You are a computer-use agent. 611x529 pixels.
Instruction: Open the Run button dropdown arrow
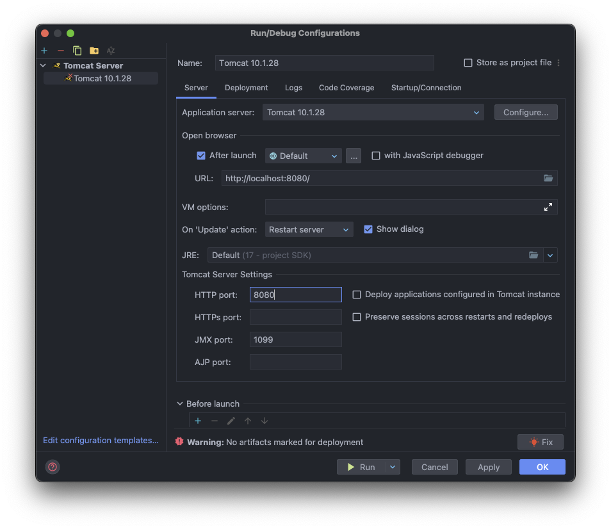pyautogui.click(x=393, y=467)
